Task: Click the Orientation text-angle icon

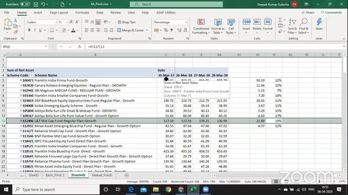Action: (106, 22)
